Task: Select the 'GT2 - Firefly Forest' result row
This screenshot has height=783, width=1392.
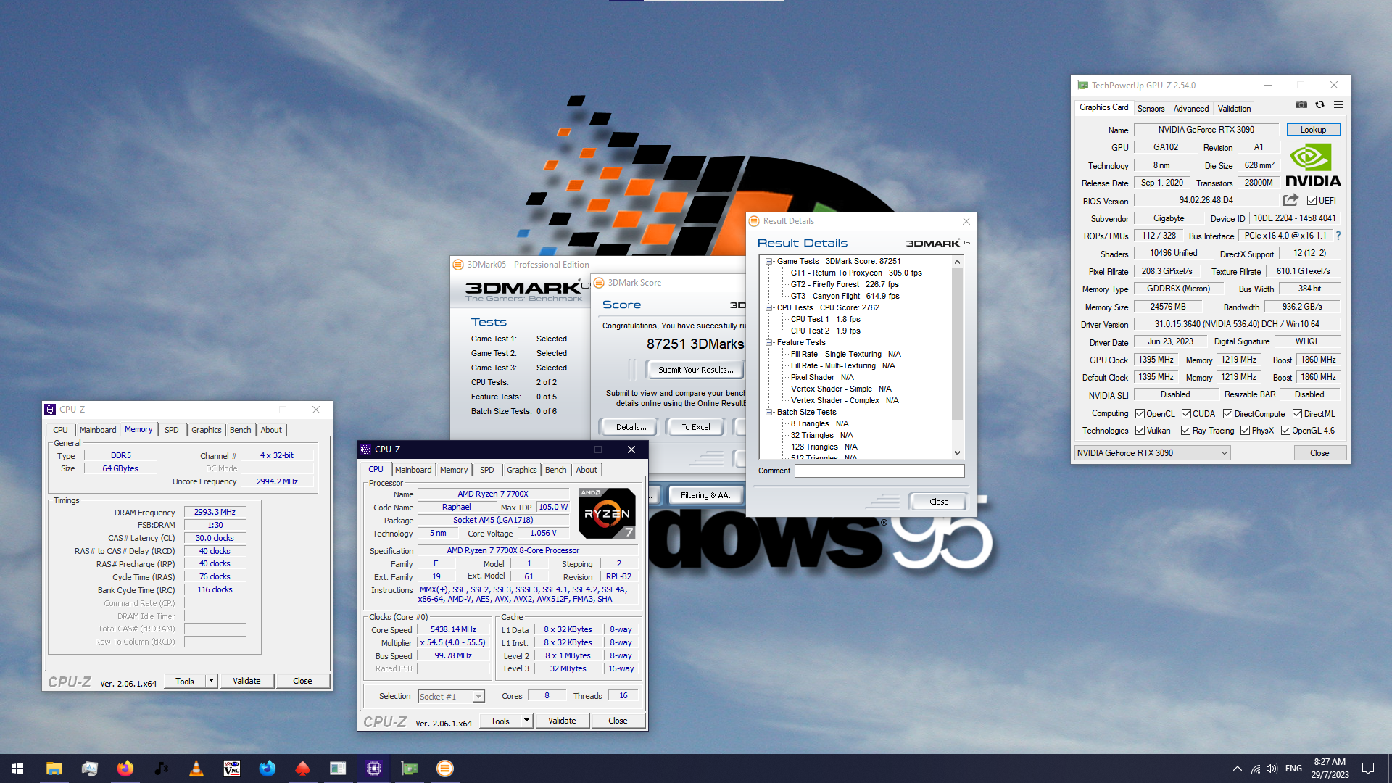Action: tap(845, 284)
